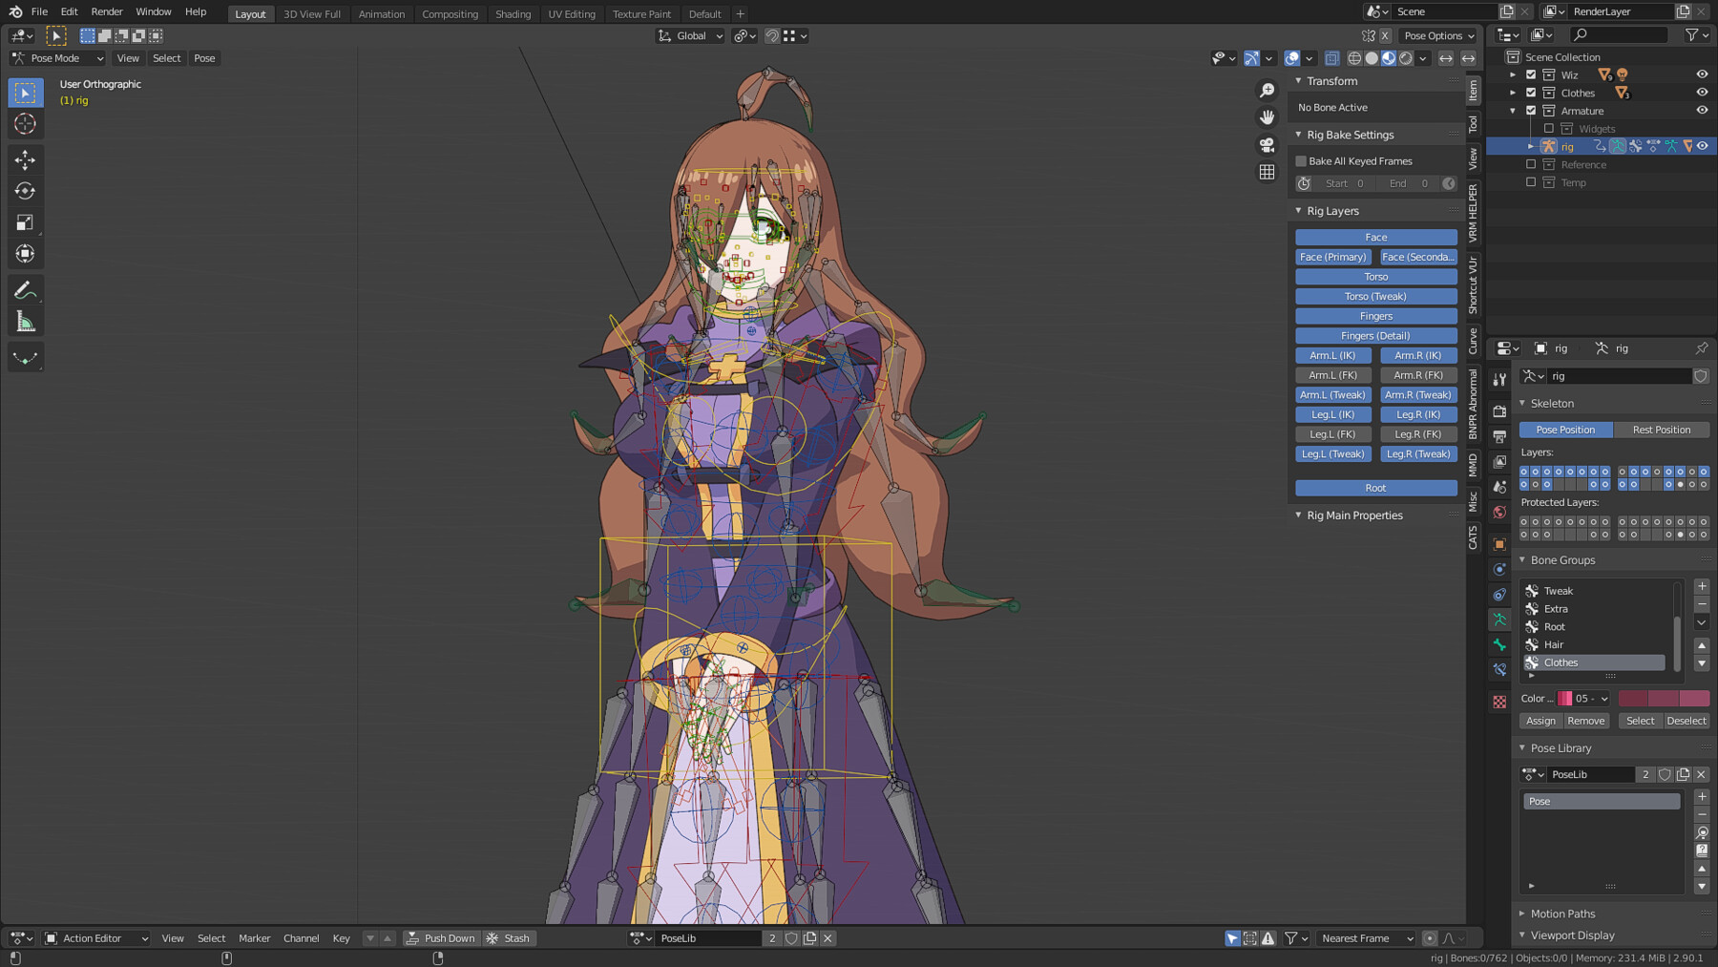Click the hand pan view icon
The width and height of the screenshot is (1718, 967).
click(1267, 117)
